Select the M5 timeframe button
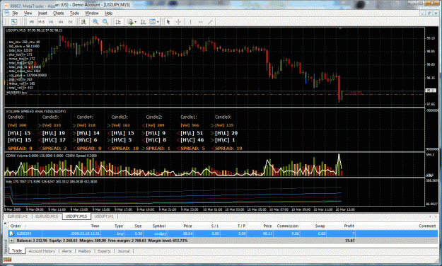This screenshot has width=442, height=266. click(x=32, y=22)
